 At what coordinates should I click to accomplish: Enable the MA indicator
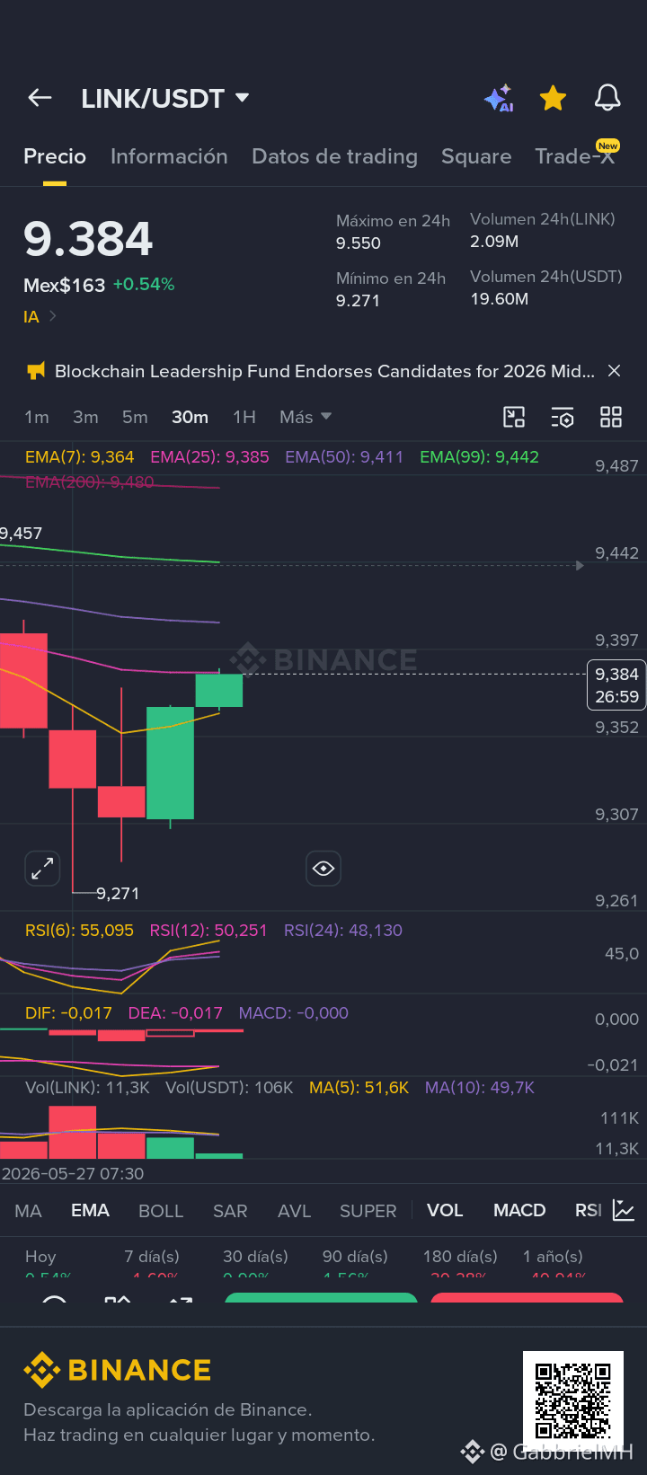point(29,1211)
